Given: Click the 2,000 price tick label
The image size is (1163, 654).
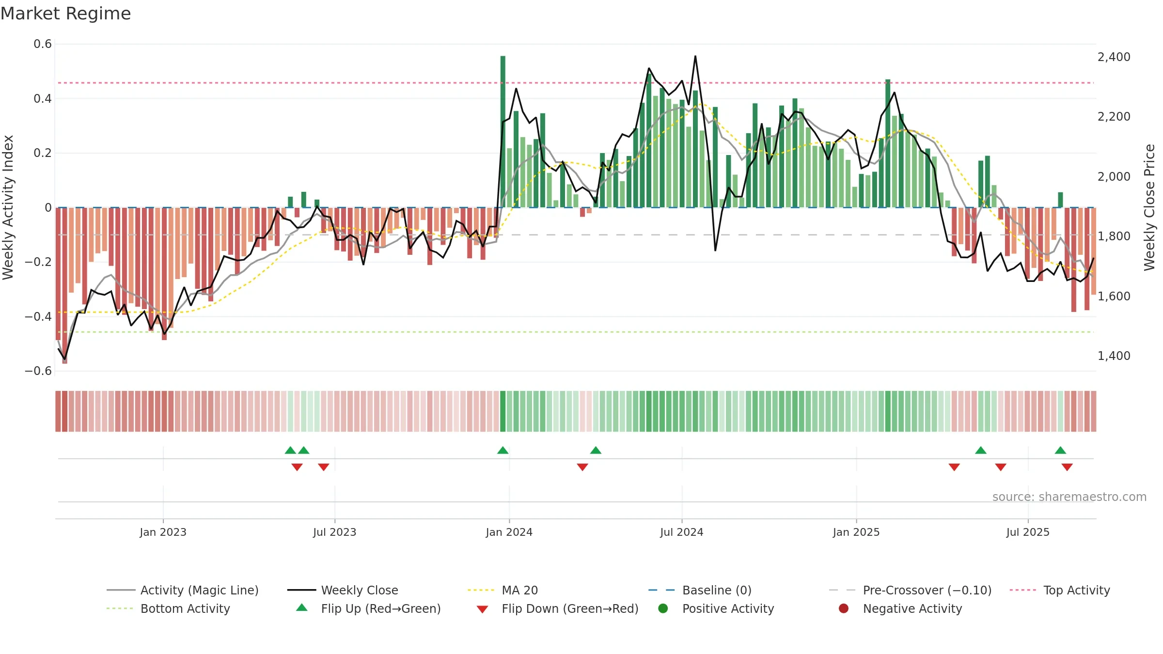Looking at the screenshot, I should (x=1114, y=176).
